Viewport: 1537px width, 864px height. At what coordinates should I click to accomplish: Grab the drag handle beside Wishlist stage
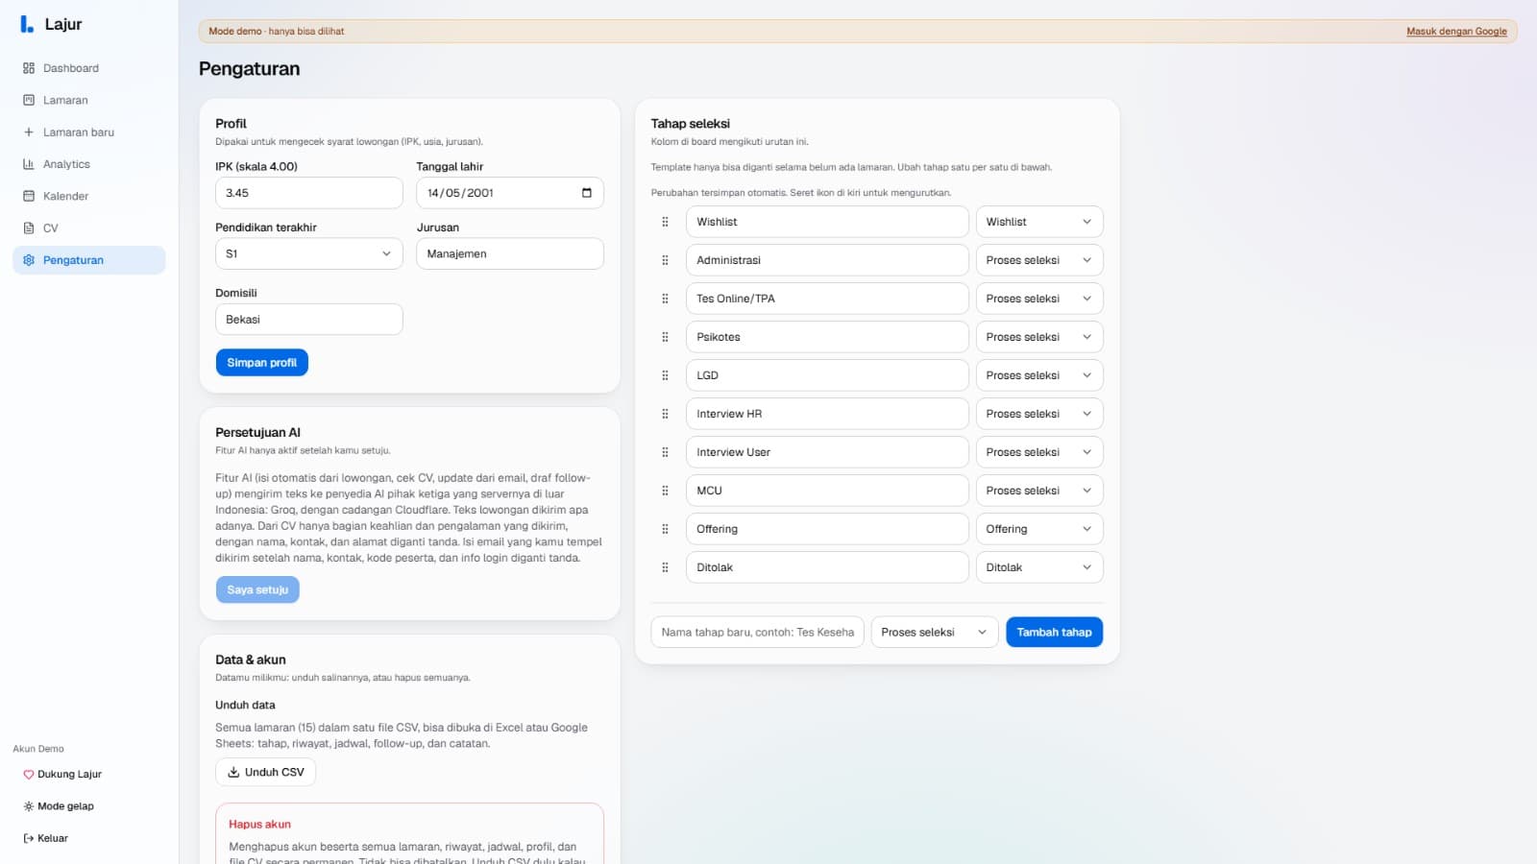pyautogui.click(x=665, y=222)
